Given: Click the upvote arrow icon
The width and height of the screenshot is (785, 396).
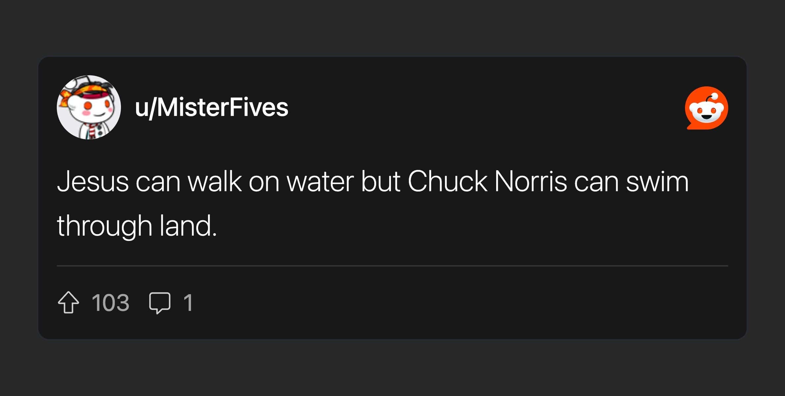Looking at the screenshot, I should click(x=68, y=302).
